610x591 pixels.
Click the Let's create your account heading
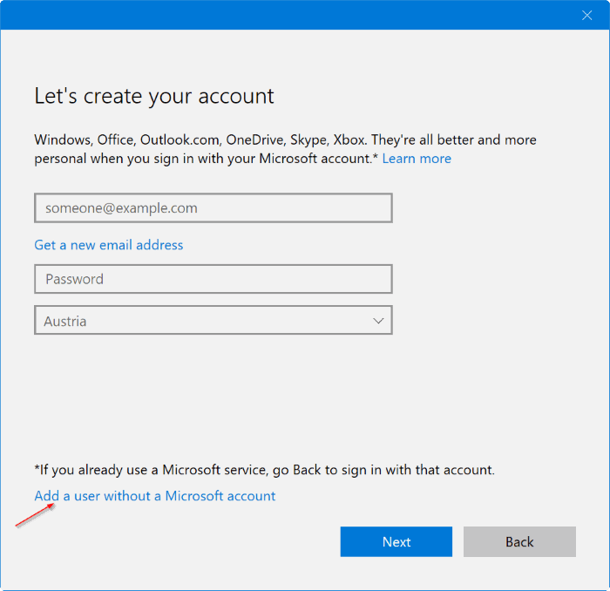[154, 97]
